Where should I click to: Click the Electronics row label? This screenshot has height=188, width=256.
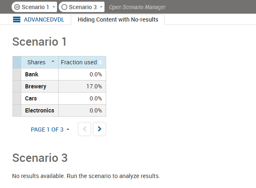click(x=40, y=110)
